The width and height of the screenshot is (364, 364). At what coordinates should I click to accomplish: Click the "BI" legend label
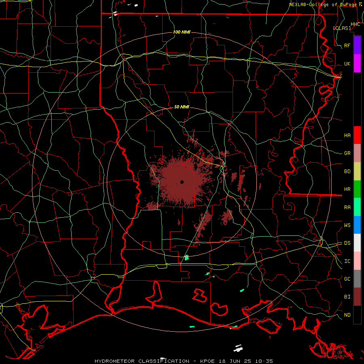(347, 297)
